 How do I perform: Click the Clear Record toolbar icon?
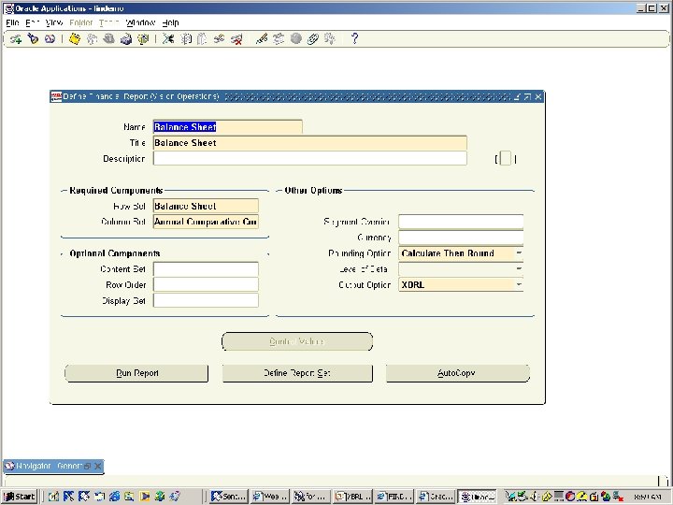tap(220, 39)
